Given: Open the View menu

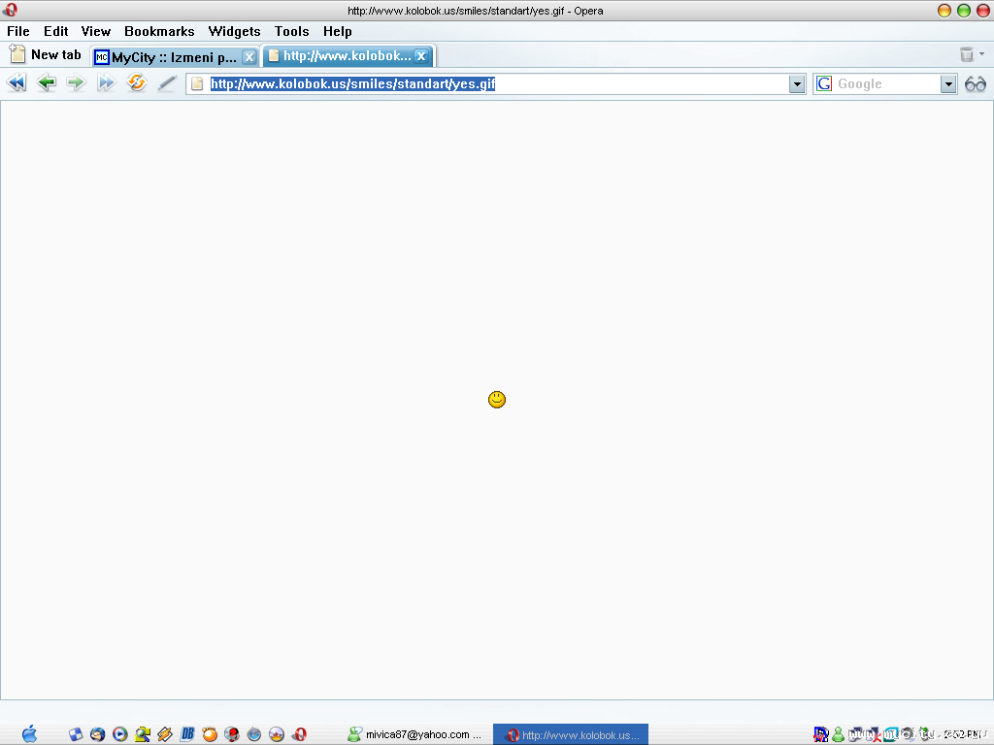Looking at the screenshot, I should coord(96,31).
